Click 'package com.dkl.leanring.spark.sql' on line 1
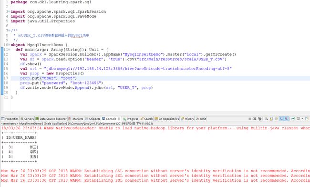 coord(51,2)
